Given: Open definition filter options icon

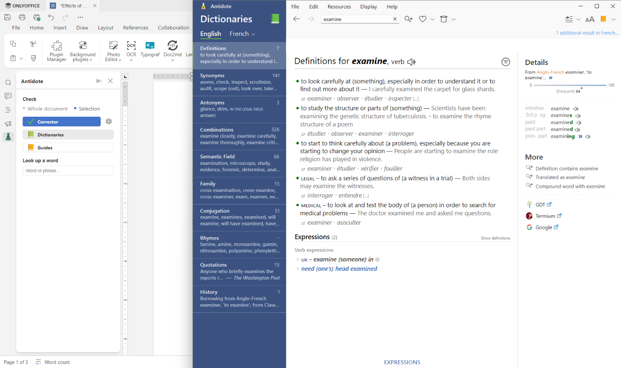Looking at the screenshot, I should pos(506,62).
